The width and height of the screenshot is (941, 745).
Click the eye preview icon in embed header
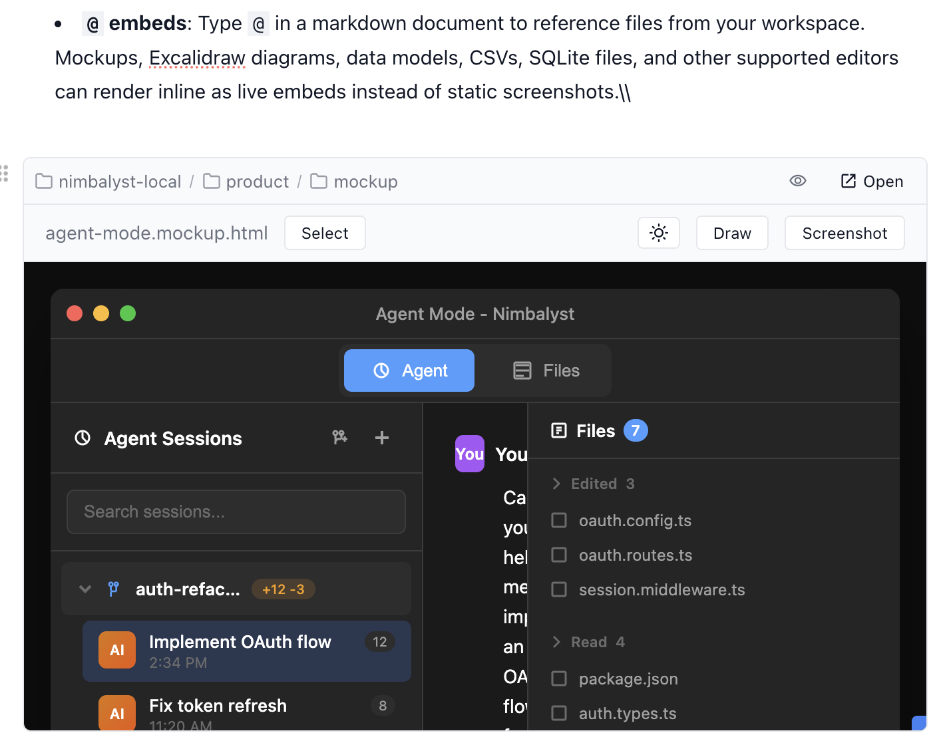[797, 181]
